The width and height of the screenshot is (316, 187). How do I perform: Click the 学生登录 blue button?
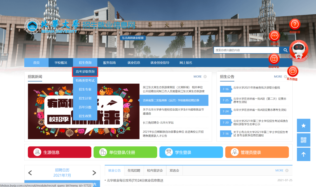(x=191, y=152)
